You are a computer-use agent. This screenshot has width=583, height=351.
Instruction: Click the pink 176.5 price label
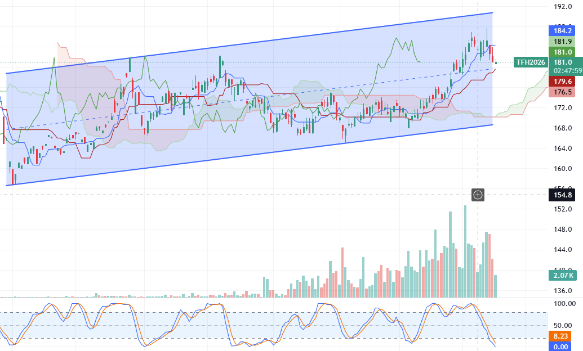pos(563,92)
